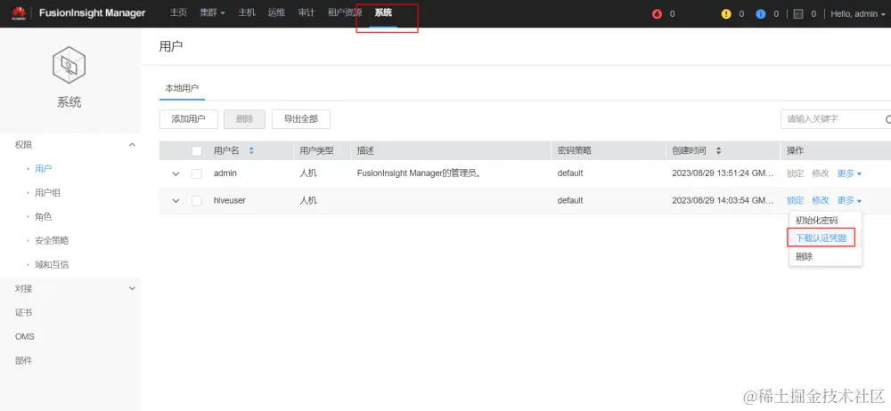The image size is (891, 411).
Task: Open the 集群 dropdown menu
Action: (213, 13)
